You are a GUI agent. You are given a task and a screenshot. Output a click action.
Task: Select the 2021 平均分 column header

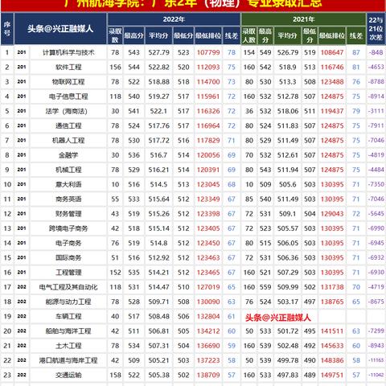pyautogui.click(x=287, y=35)
